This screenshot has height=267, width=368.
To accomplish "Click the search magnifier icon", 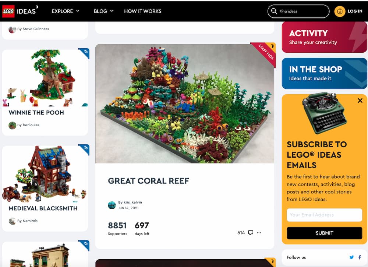I will tap(274, 11).
